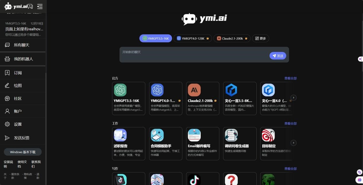Open the 设置 settings page
The height and width of the screenshot is (185, 363).
(x=17, y=124)
